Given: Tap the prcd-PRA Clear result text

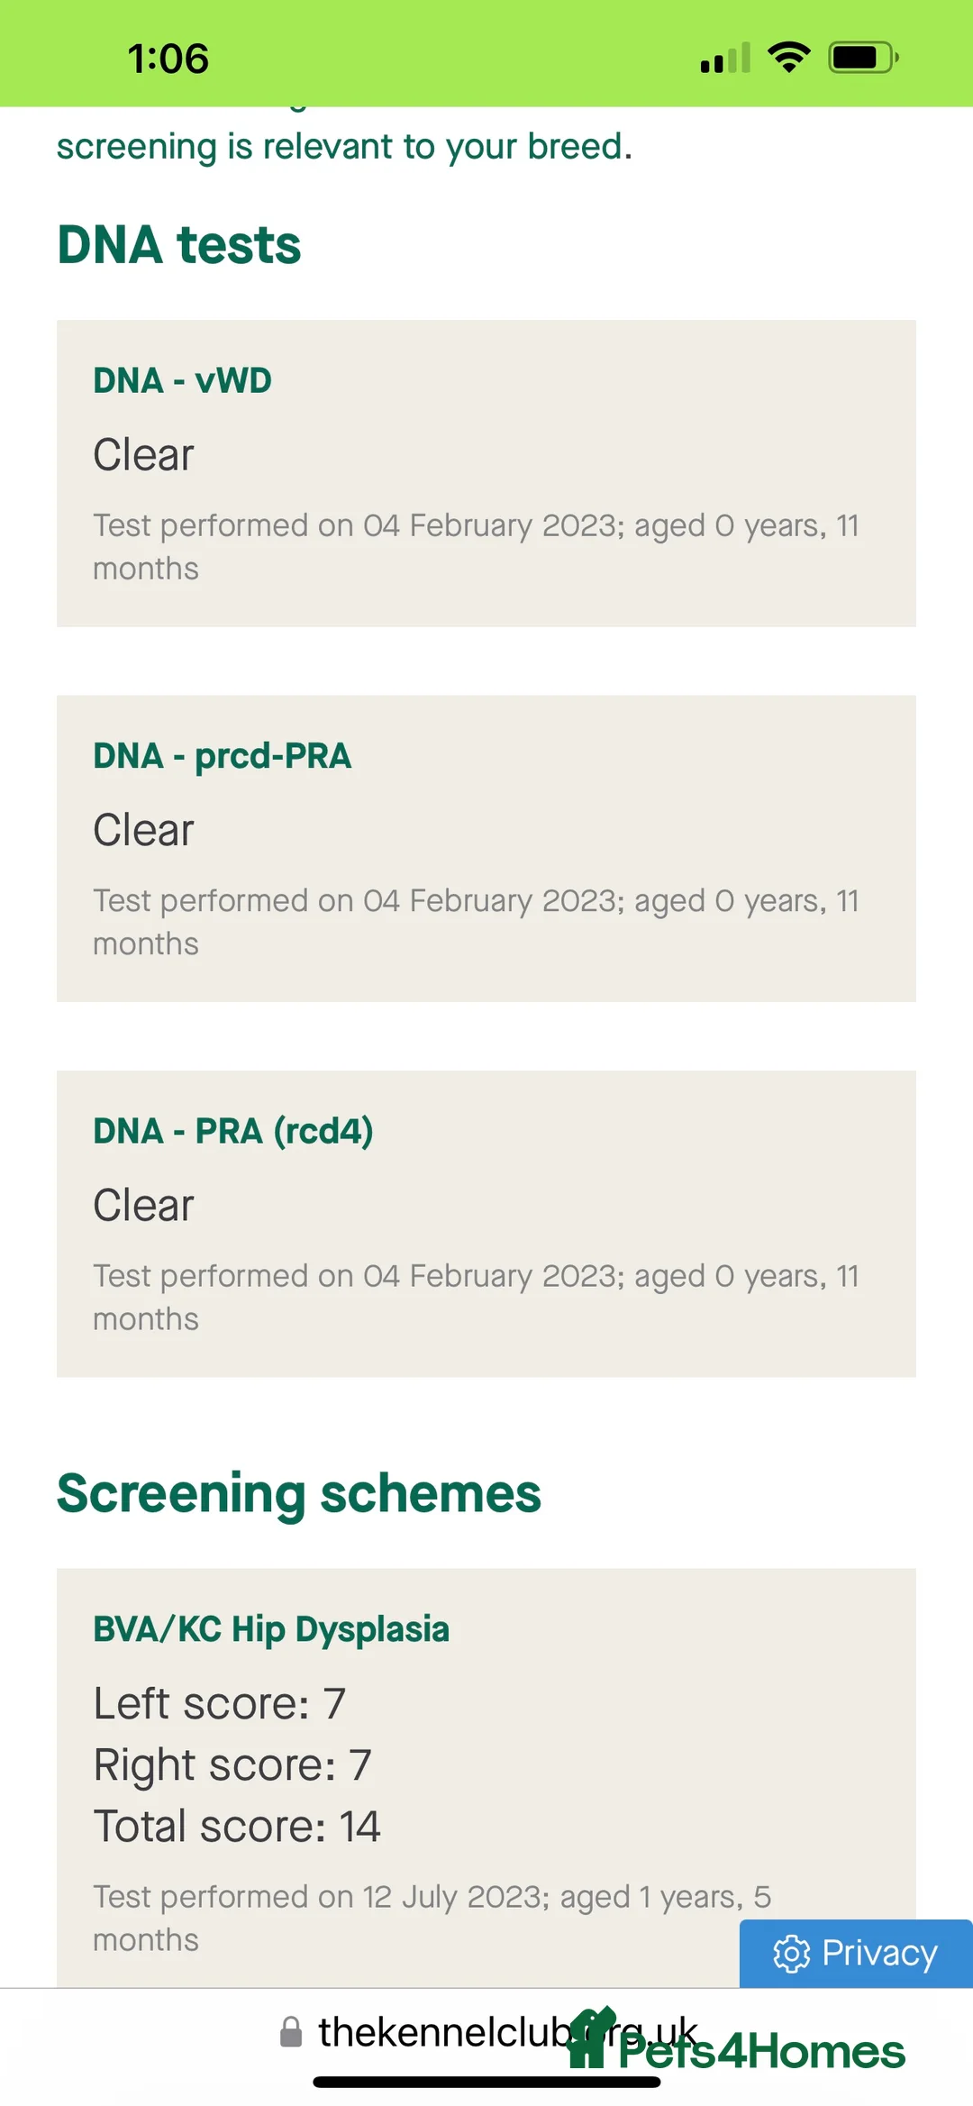Looking at the screenshot, I should click(x=143, y=829).
